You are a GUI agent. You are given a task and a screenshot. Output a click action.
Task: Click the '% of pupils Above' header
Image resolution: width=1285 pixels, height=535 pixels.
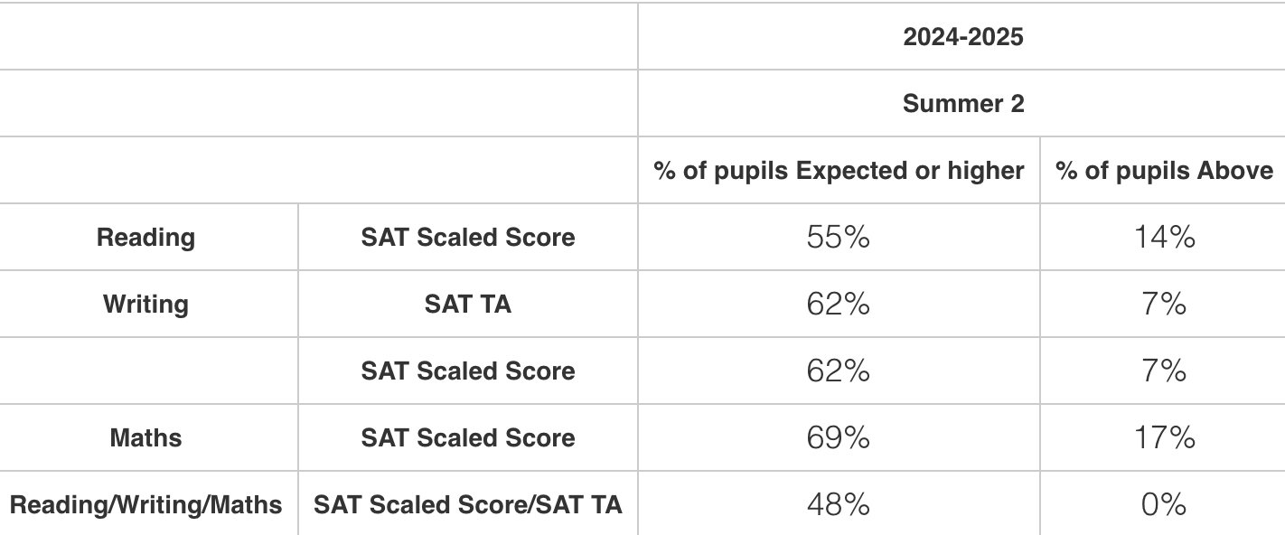pyautogui.click(x=1163, y=171)
